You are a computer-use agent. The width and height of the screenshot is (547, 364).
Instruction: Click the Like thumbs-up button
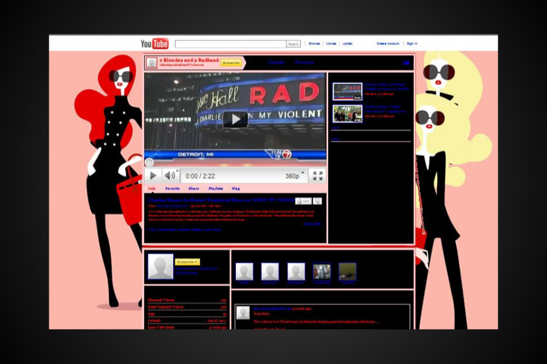click(303, 201)
